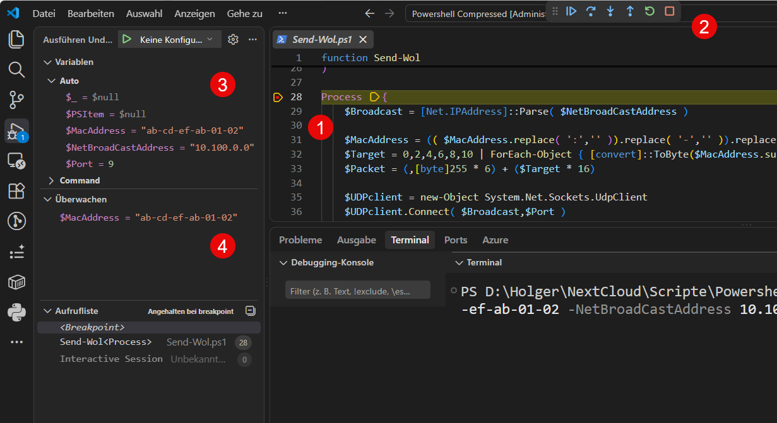Select the Interactive Session call stack frame
This screenshot has height=423, width=777.
coord(149,359)
